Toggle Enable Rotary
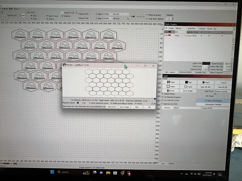Viewport: 242px width, 181px height. tap(168, 94)
